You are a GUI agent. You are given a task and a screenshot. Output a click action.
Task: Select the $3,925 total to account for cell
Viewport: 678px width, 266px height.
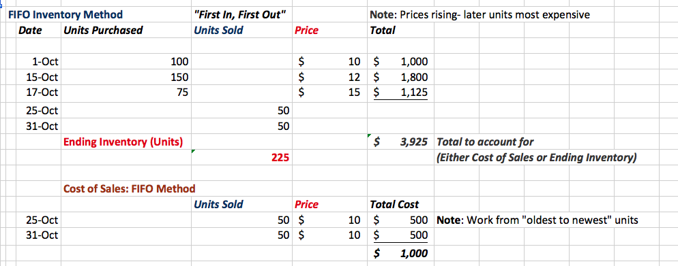(401, 142)
